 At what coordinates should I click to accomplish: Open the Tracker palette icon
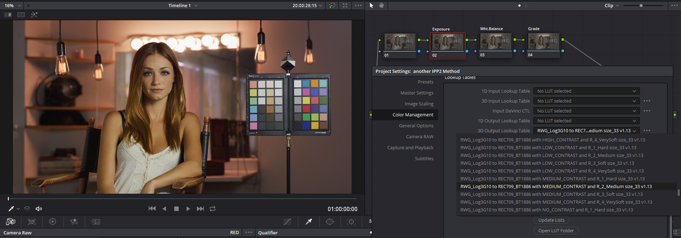pyautogui.click(x=351, y=222)
